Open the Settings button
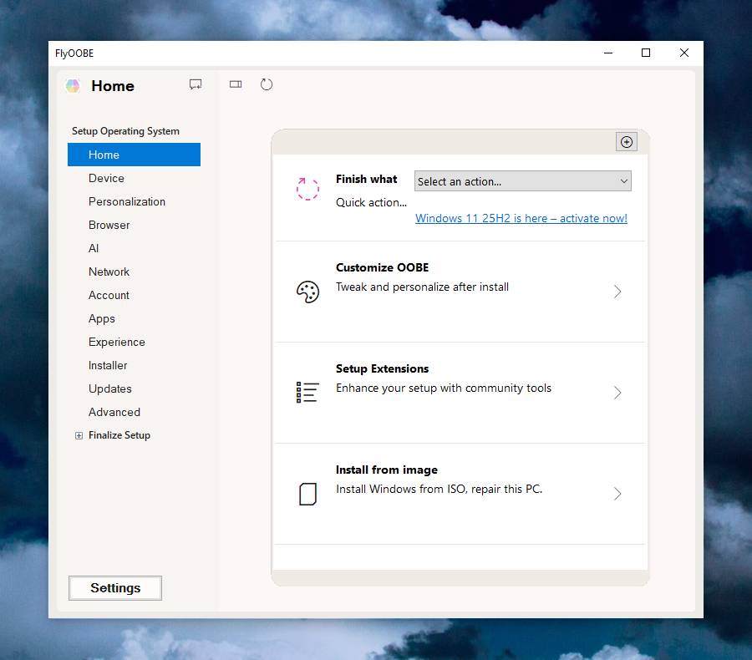Image resolution: width=752 pixels, height=660 pixels. [115, 588]
